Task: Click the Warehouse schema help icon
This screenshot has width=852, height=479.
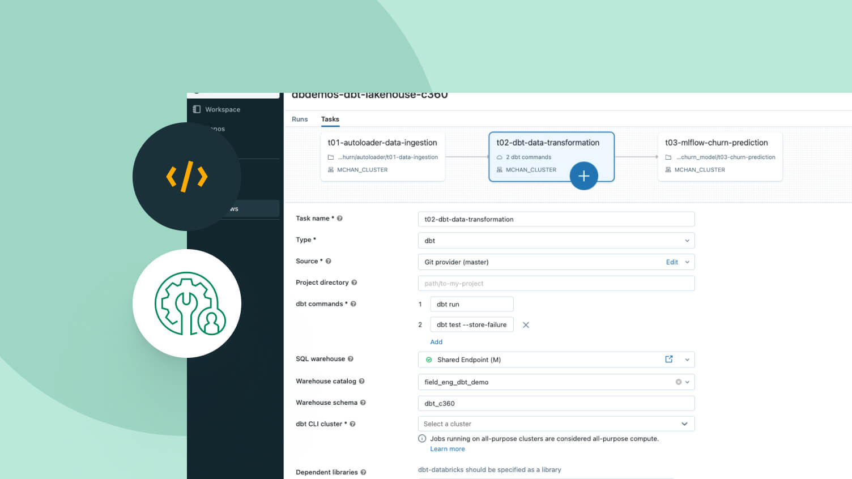Action: pos(363,403)
